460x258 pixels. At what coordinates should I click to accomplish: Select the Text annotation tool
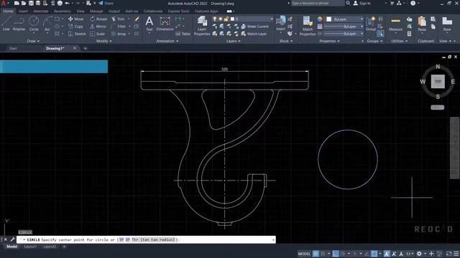tap(149, 24)
